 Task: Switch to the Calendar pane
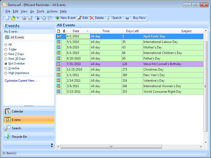[29, 111]
